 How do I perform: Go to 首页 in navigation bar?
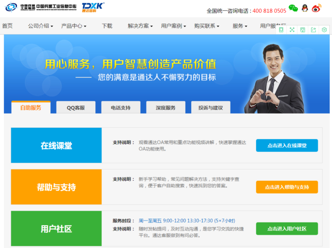pyautogui.click(x=7, y=26)
